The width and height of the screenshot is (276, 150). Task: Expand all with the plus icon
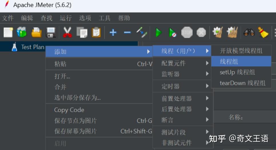point(113,33)
